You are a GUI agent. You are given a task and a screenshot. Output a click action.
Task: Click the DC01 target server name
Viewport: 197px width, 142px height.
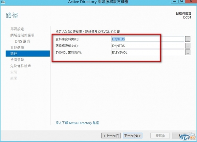[187, 17]
